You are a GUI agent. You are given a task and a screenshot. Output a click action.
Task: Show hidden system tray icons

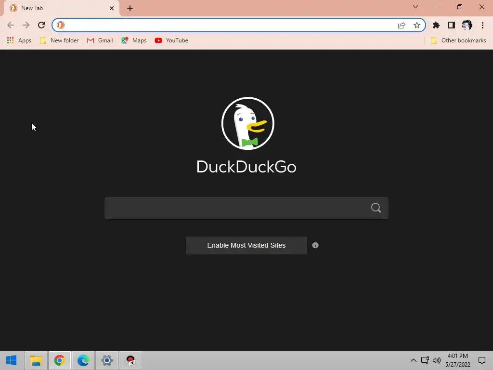pyautogui.click(x=414, y=360)
